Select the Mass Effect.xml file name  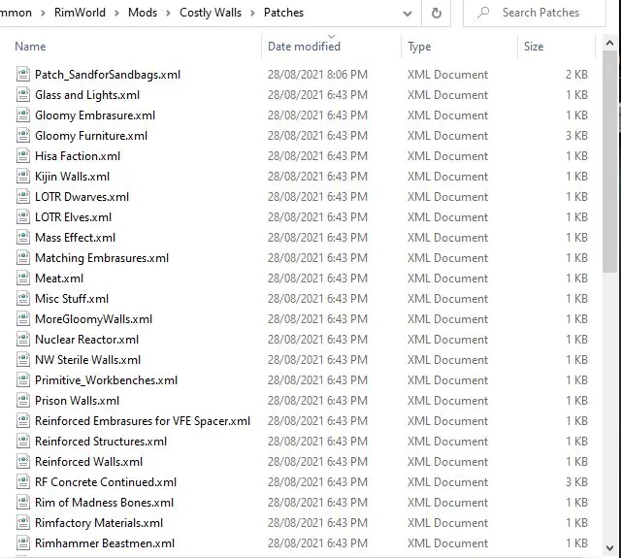[x=75, y=238]
